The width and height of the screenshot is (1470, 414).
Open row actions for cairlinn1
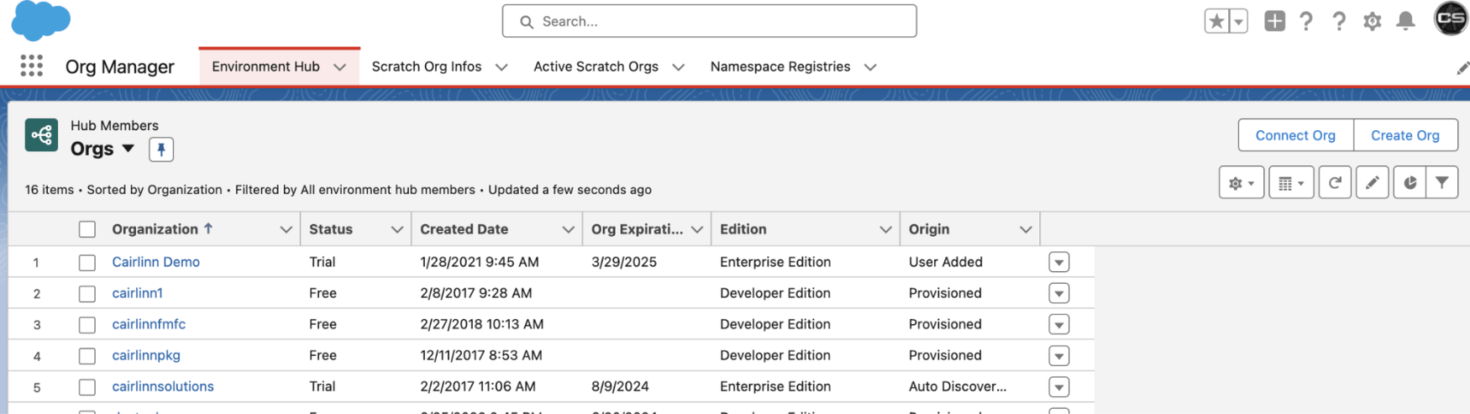click(x=1058, y=293)
